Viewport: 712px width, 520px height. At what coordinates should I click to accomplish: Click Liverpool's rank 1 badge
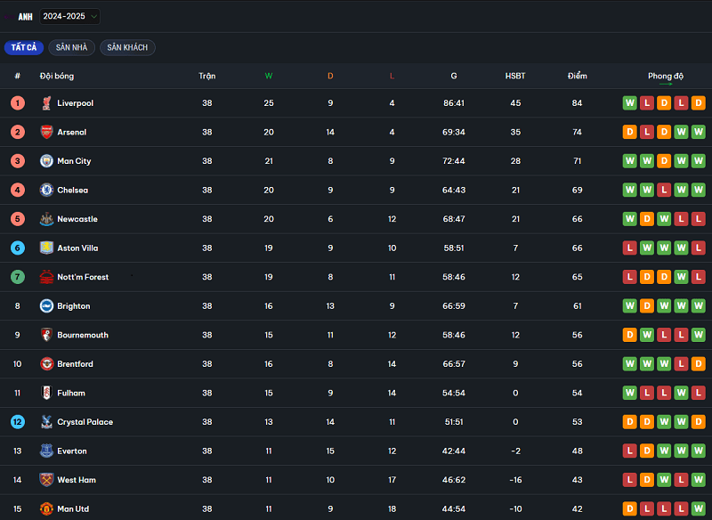[x=18, y=103]
